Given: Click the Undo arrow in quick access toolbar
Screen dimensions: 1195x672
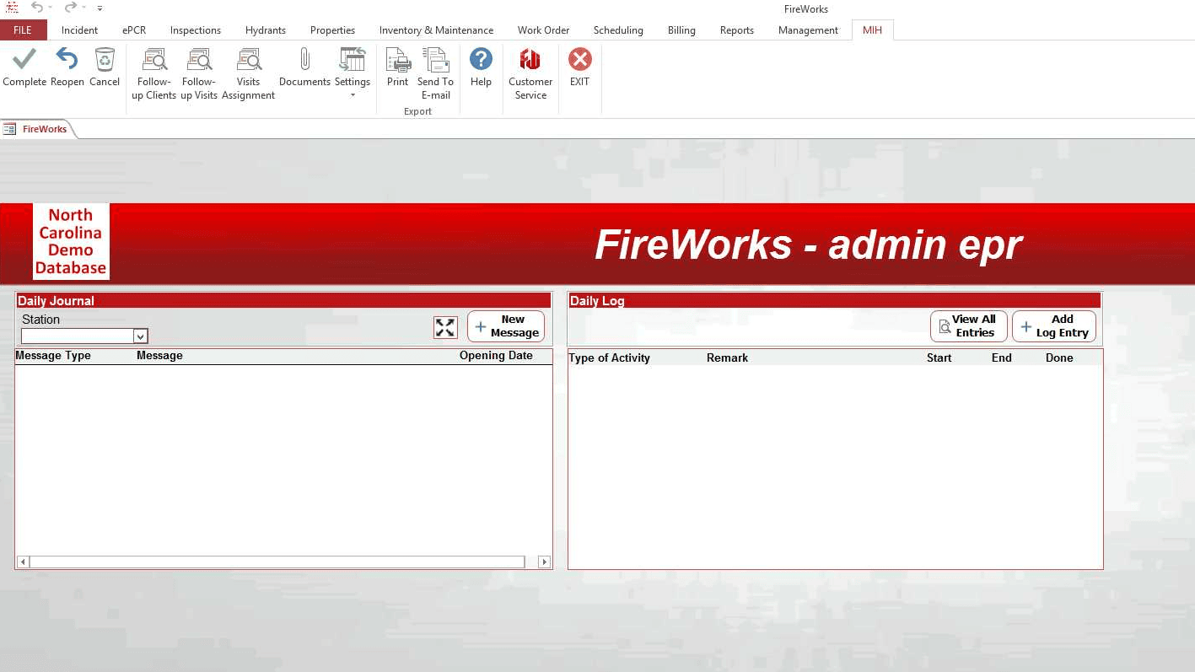Looking at the screenshot, I should (x=36, y=8).
